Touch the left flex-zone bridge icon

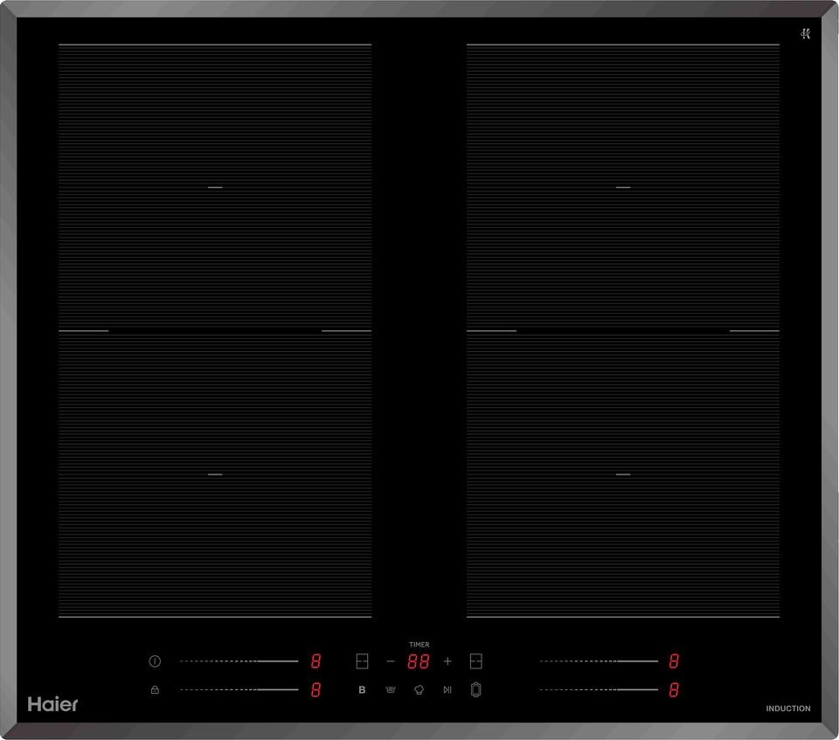tap(362, 661)
